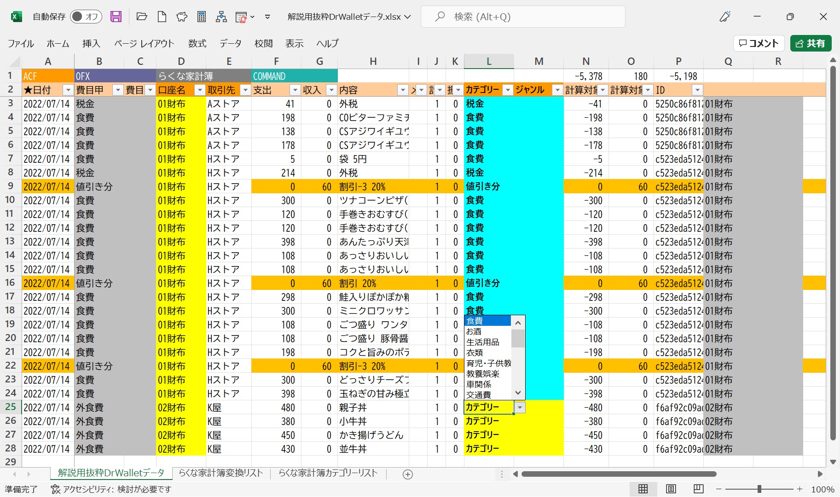This screenshot has width=840, height=497.
Task: Open the 取引先 filter dropdown
Action: [x=245, y=90]
